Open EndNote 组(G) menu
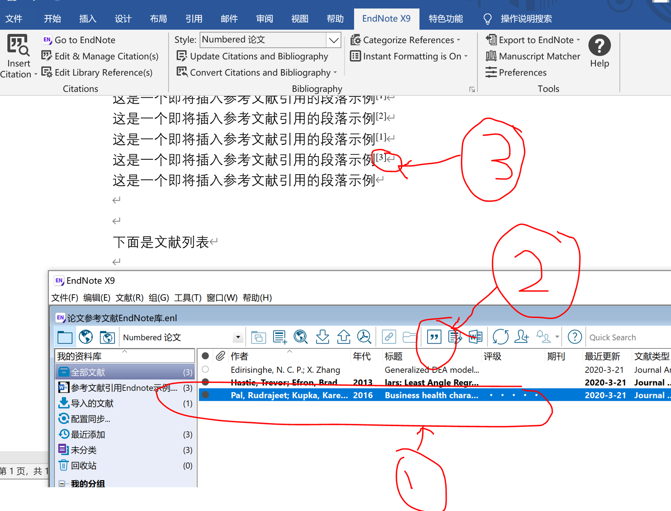Image resolution: width=671 pixels, height=511 pixels. (159, 298)
